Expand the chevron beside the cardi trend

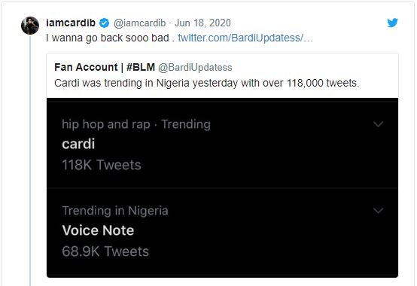378,124
